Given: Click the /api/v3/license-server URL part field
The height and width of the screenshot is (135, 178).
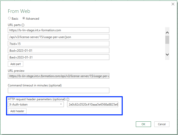Looking at the screenshot, I should click(x=59, y=37).
